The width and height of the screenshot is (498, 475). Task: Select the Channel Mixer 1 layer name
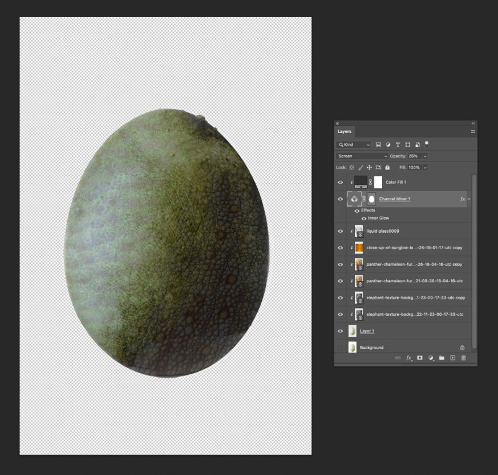[x=395, y=199]
